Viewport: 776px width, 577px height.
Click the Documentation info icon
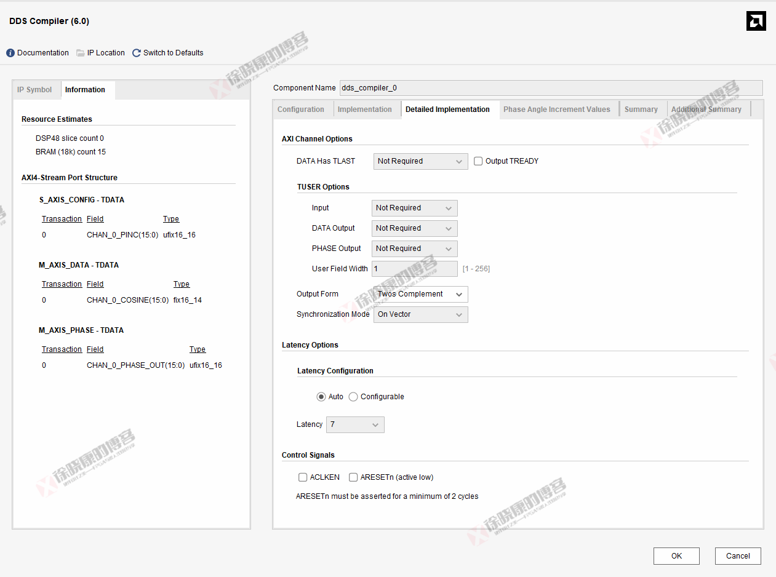pyautogui.click(x=10, y=53)
